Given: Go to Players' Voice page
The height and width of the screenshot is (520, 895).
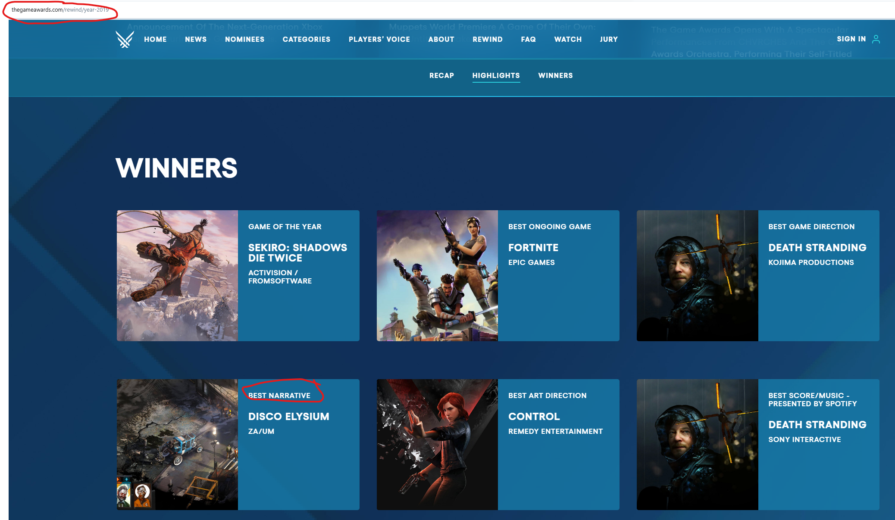Looking at the screenshot, I should pos(379,39).
